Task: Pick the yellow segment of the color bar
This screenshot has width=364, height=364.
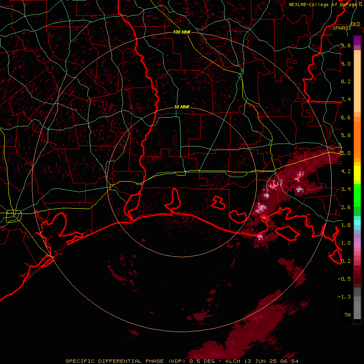Action: [x=357, y=173]
